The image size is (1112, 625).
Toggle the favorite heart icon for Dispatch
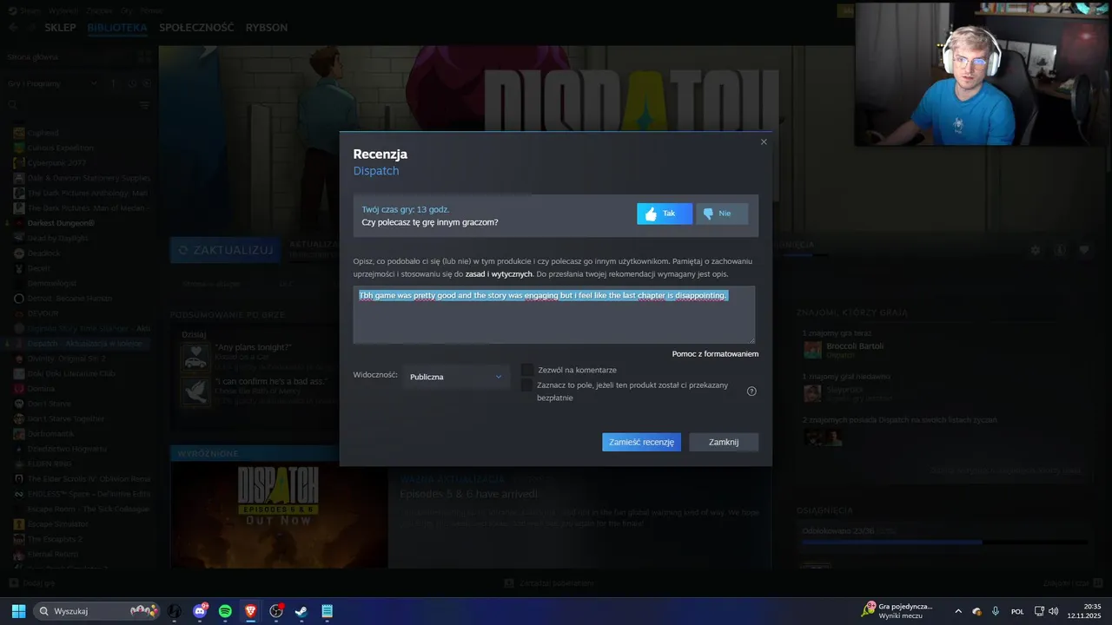pos(1084,250)
